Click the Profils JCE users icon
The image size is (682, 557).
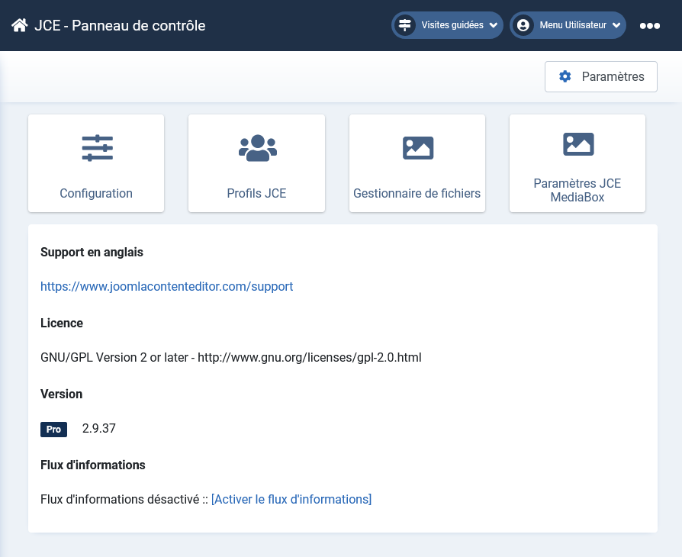[258, 148]
